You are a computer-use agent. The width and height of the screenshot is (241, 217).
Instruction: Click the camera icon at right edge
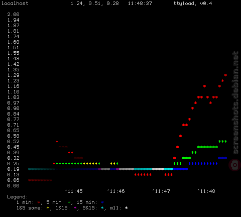point(235,165)
